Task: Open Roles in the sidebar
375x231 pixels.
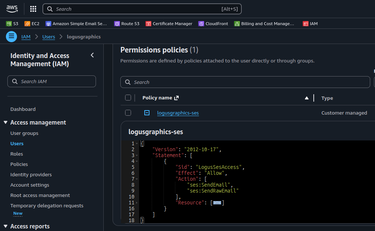Action: tap(17, 154)
